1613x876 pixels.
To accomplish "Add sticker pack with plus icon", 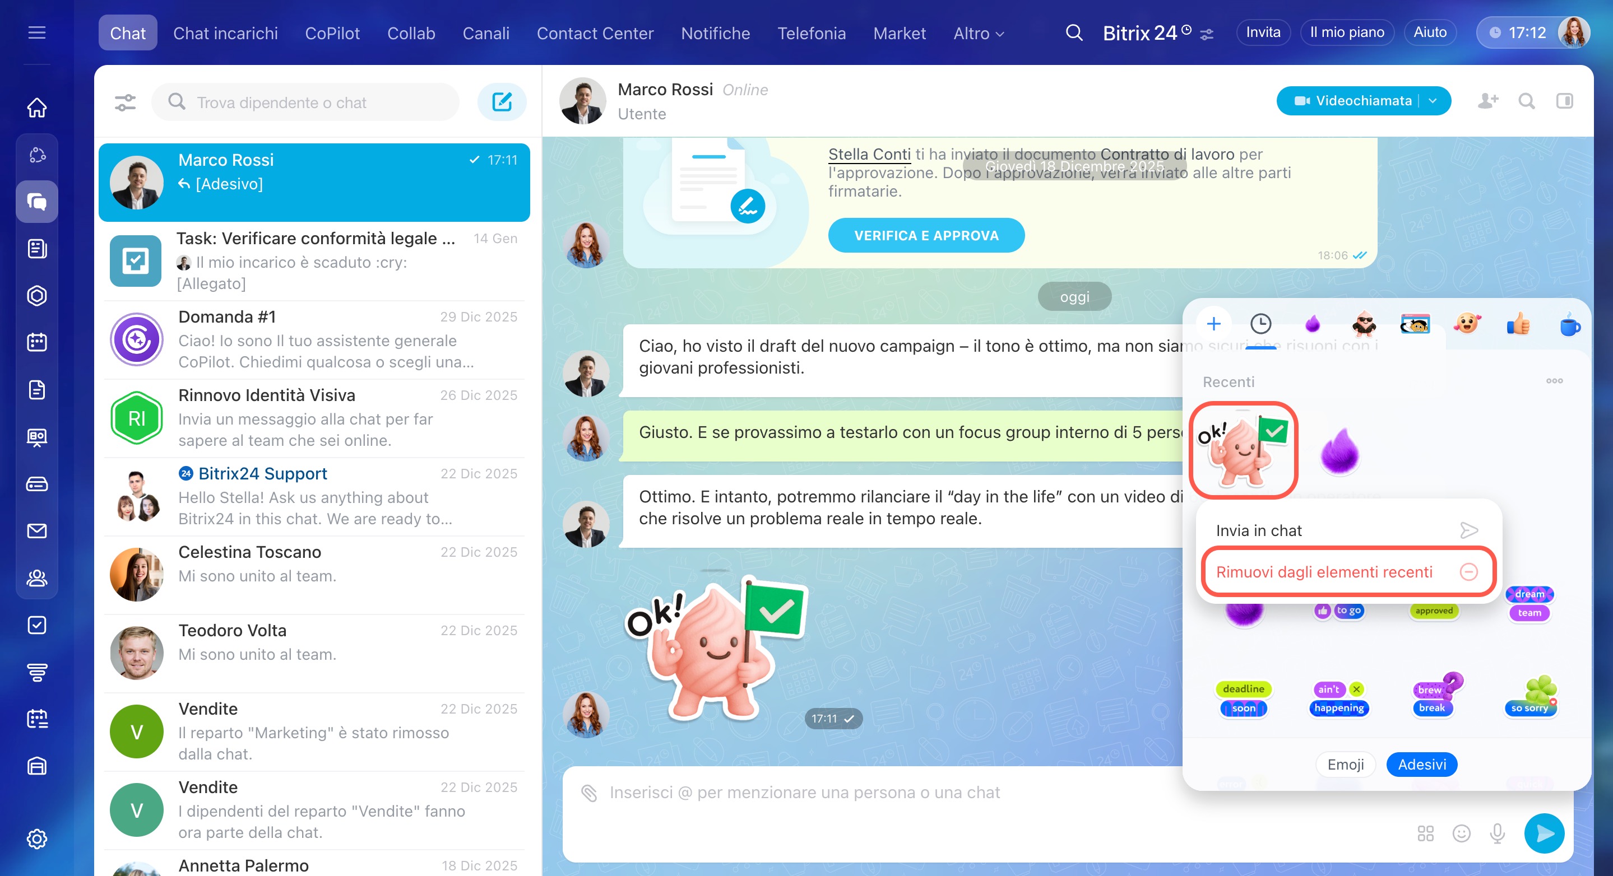I will pos(1213,324).
